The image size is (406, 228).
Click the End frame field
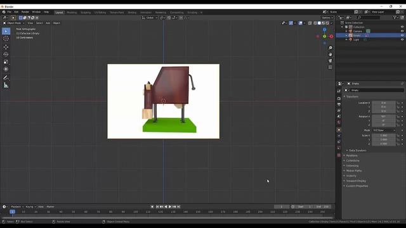323,207
